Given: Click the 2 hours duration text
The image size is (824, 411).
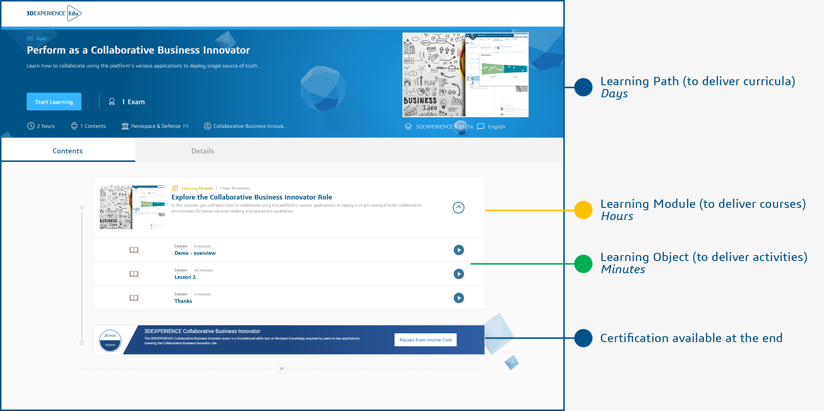Looking at the screenshot, I should click(46, 126).
